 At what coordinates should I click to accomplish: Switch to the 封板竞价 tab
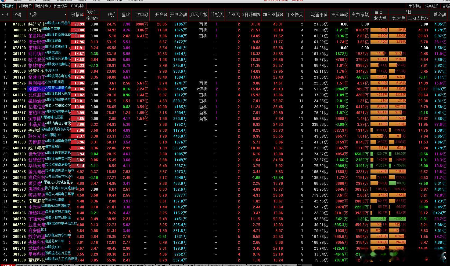(25, 6)
